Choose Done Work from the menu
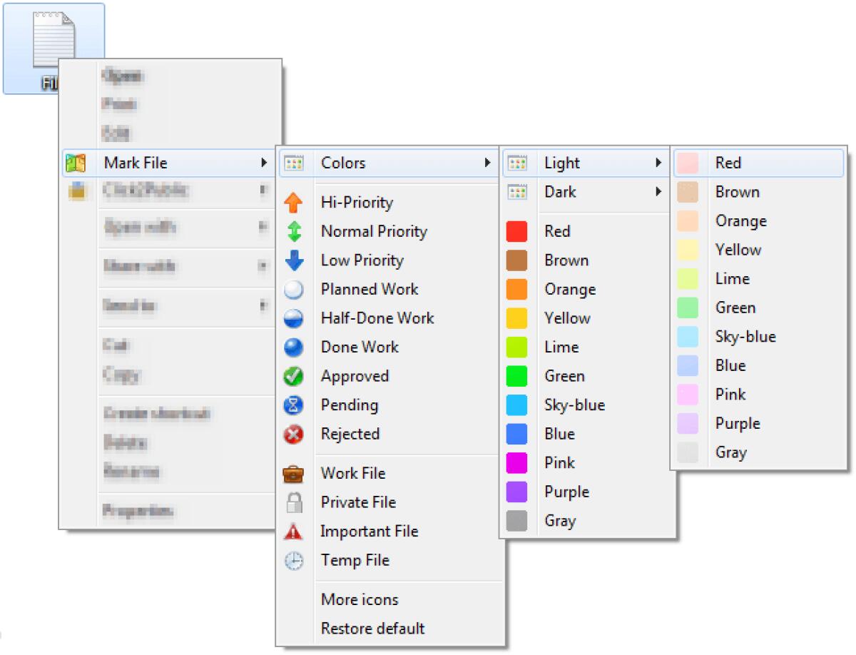 pos(359,347)
